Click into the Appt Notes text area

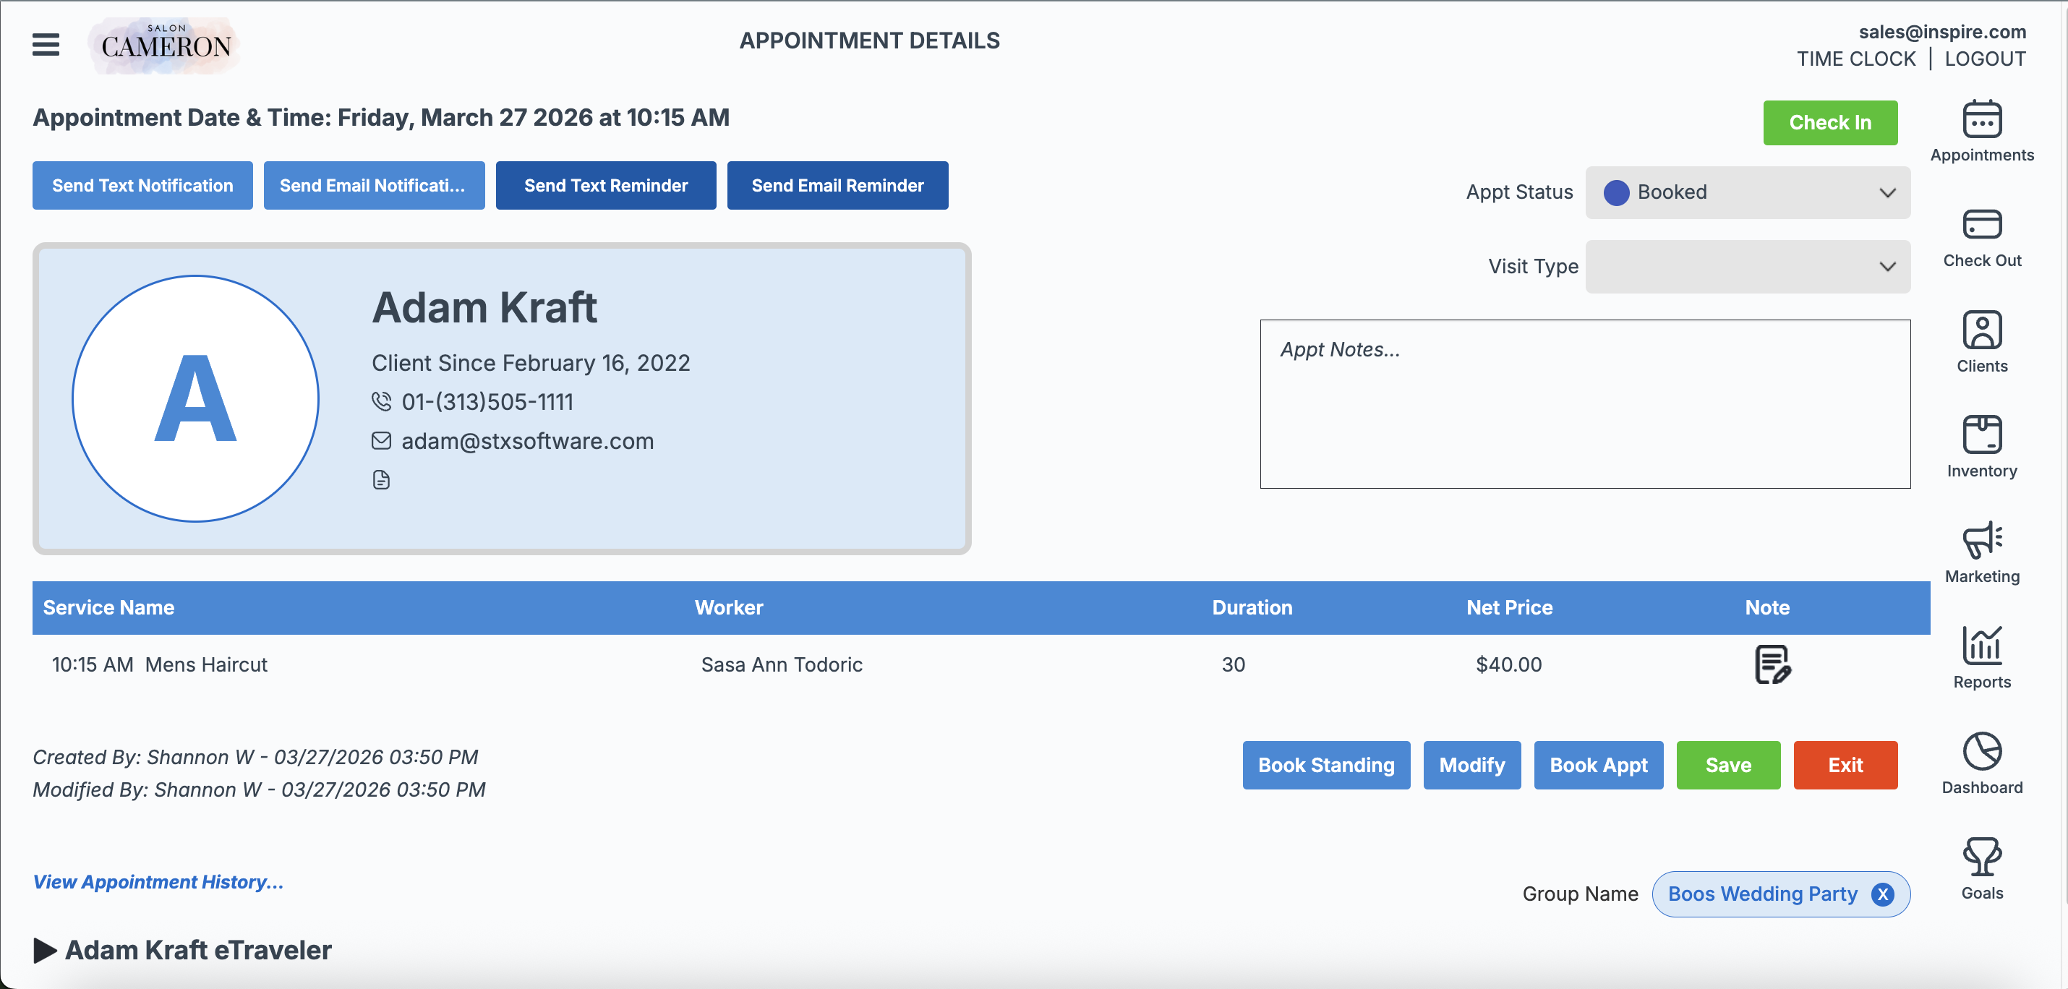coord(1584,405)
